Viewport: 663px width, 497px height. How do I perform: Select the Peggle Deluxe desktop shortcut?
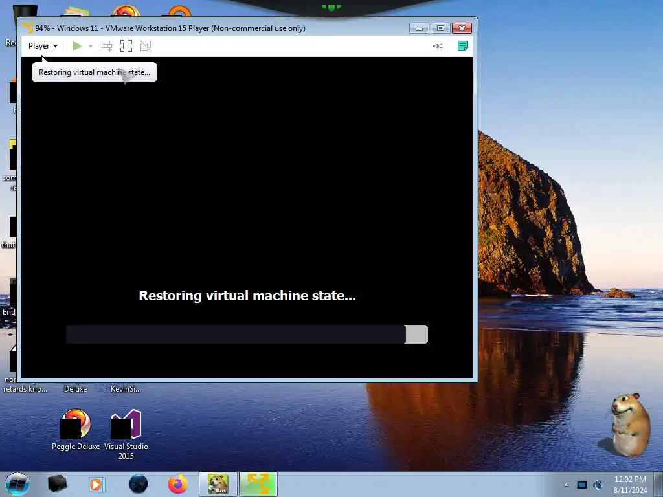[76, 430]
